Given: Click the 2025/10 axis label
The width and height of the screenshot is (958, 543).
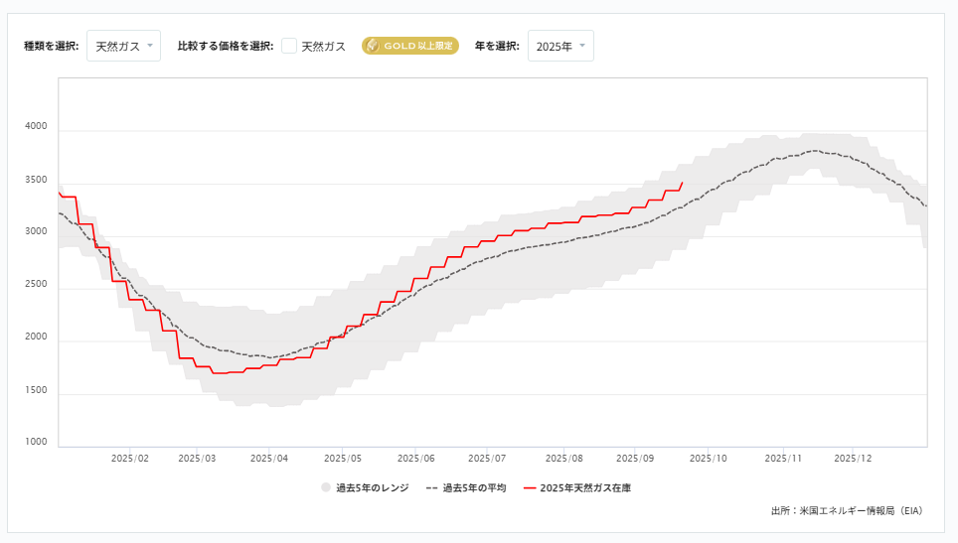Looking at the screenshot, I should click(709, 459).
